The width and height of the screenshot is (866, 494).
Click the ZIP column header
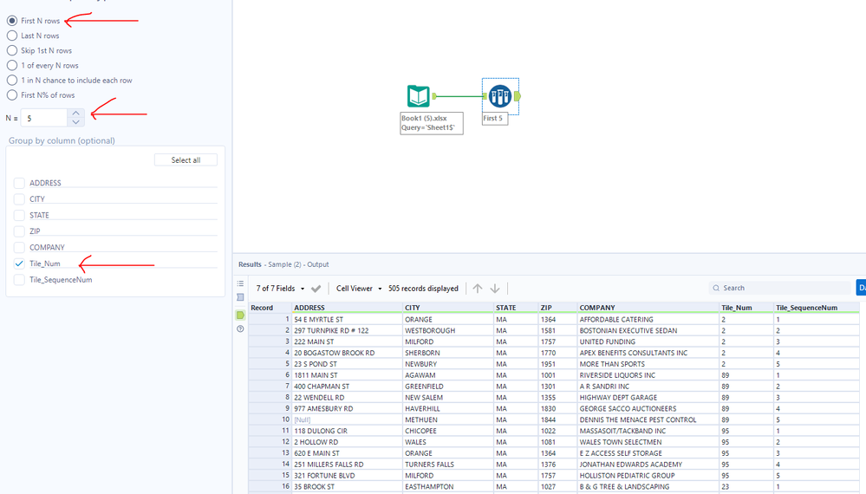(557, 308)
